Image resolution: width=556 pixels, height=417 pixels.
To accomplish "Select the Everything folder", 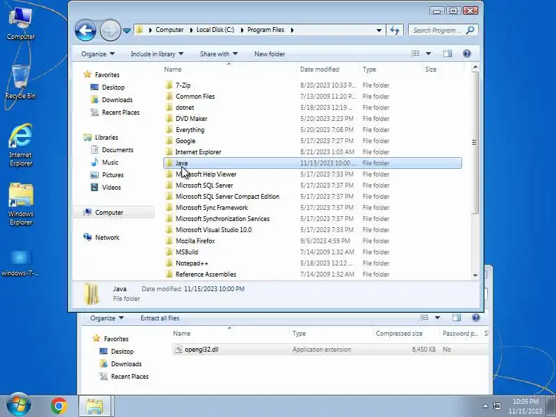I will (x=190, y=130).
